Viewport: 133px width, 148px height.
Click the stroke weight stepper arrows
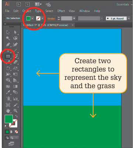[59, 18]
